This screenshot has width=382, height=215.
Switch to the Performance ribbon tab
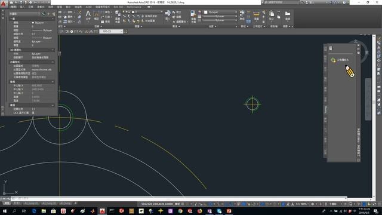pos(134,7)
